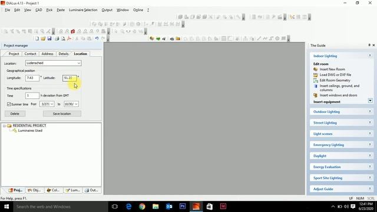This screenshot has height=212, width=377.
Task: Click the Save location button
Action: (62, 114)
